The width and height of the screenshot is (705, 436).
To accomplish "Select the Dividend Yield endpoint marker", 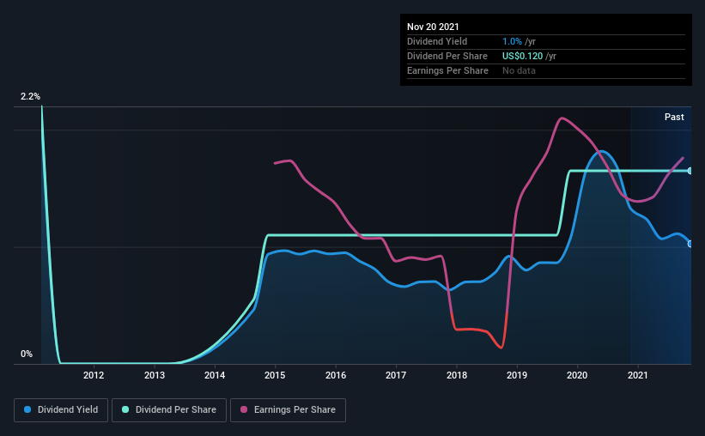I will point(690,244).
